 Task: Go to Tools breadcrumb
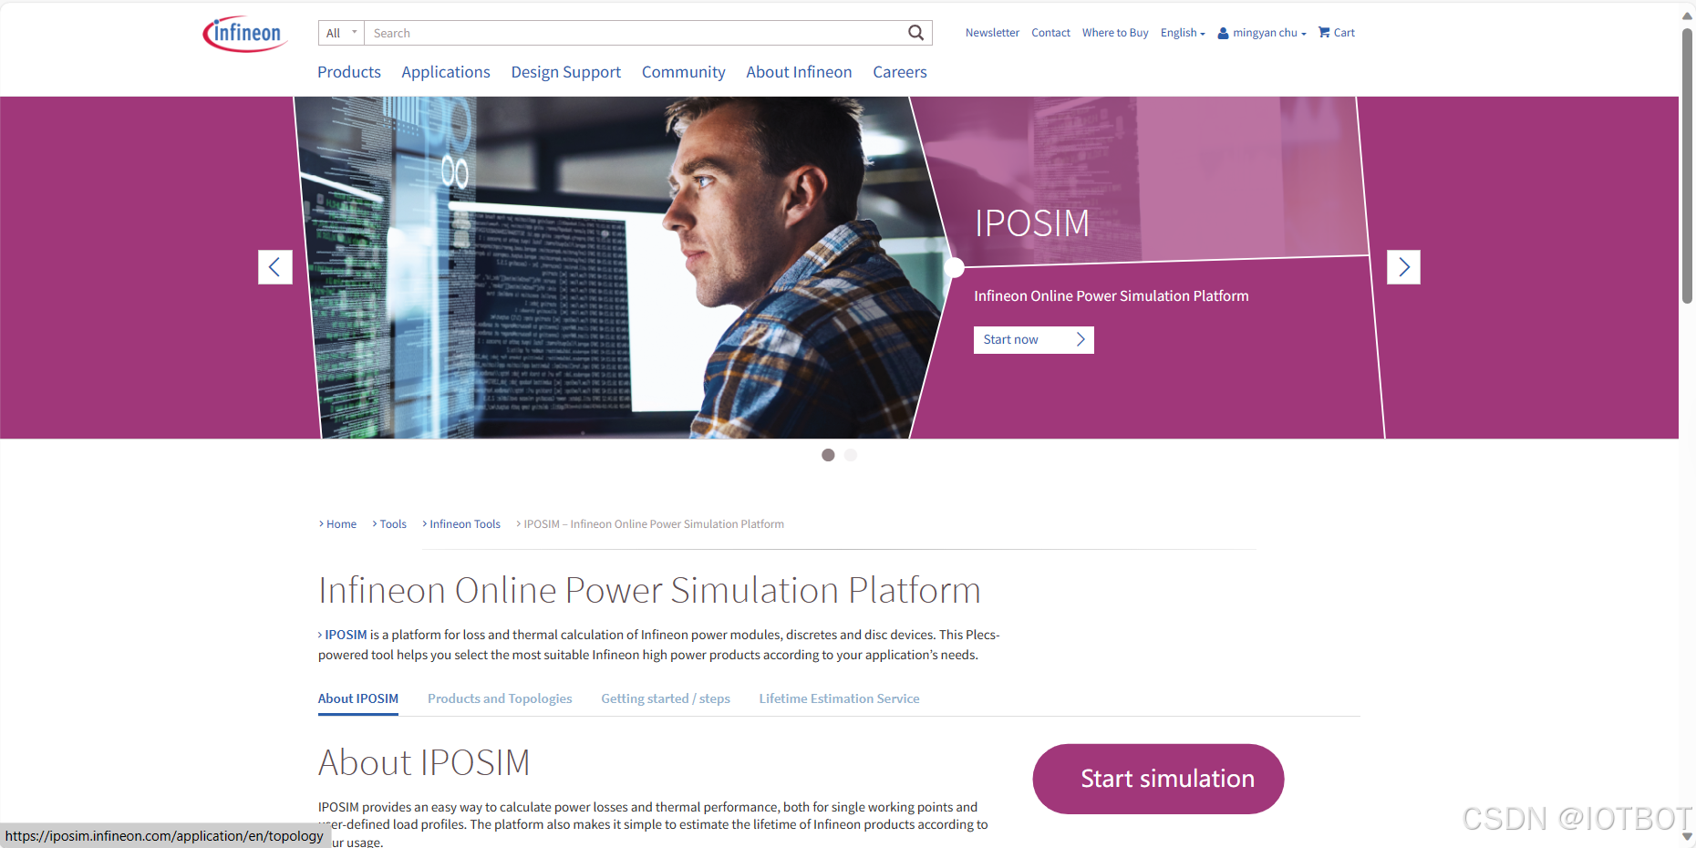tap(393, 524)
